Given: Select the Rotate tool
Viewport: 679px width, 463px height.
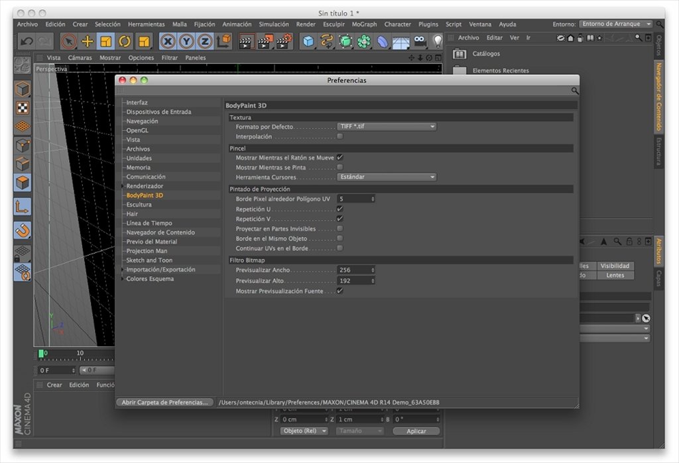Looking at the screenshot, I should click(125, 42).
